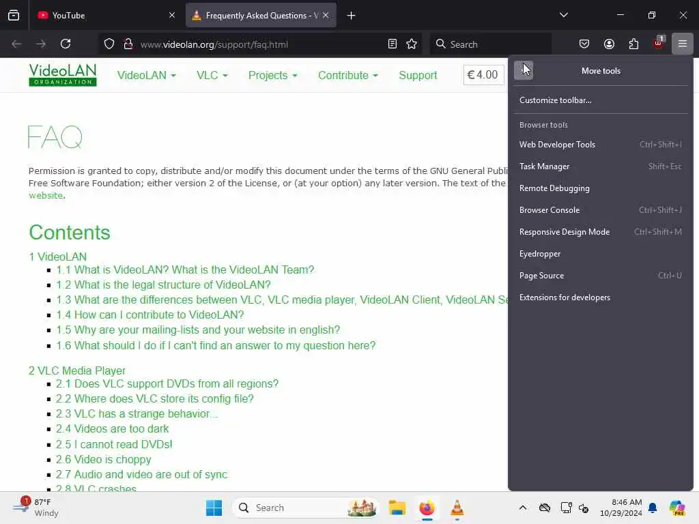Open '2.1 Does VLC support DVDs' link
The width and height of the screenshot is (699, 524).
[x=167, y=383]
